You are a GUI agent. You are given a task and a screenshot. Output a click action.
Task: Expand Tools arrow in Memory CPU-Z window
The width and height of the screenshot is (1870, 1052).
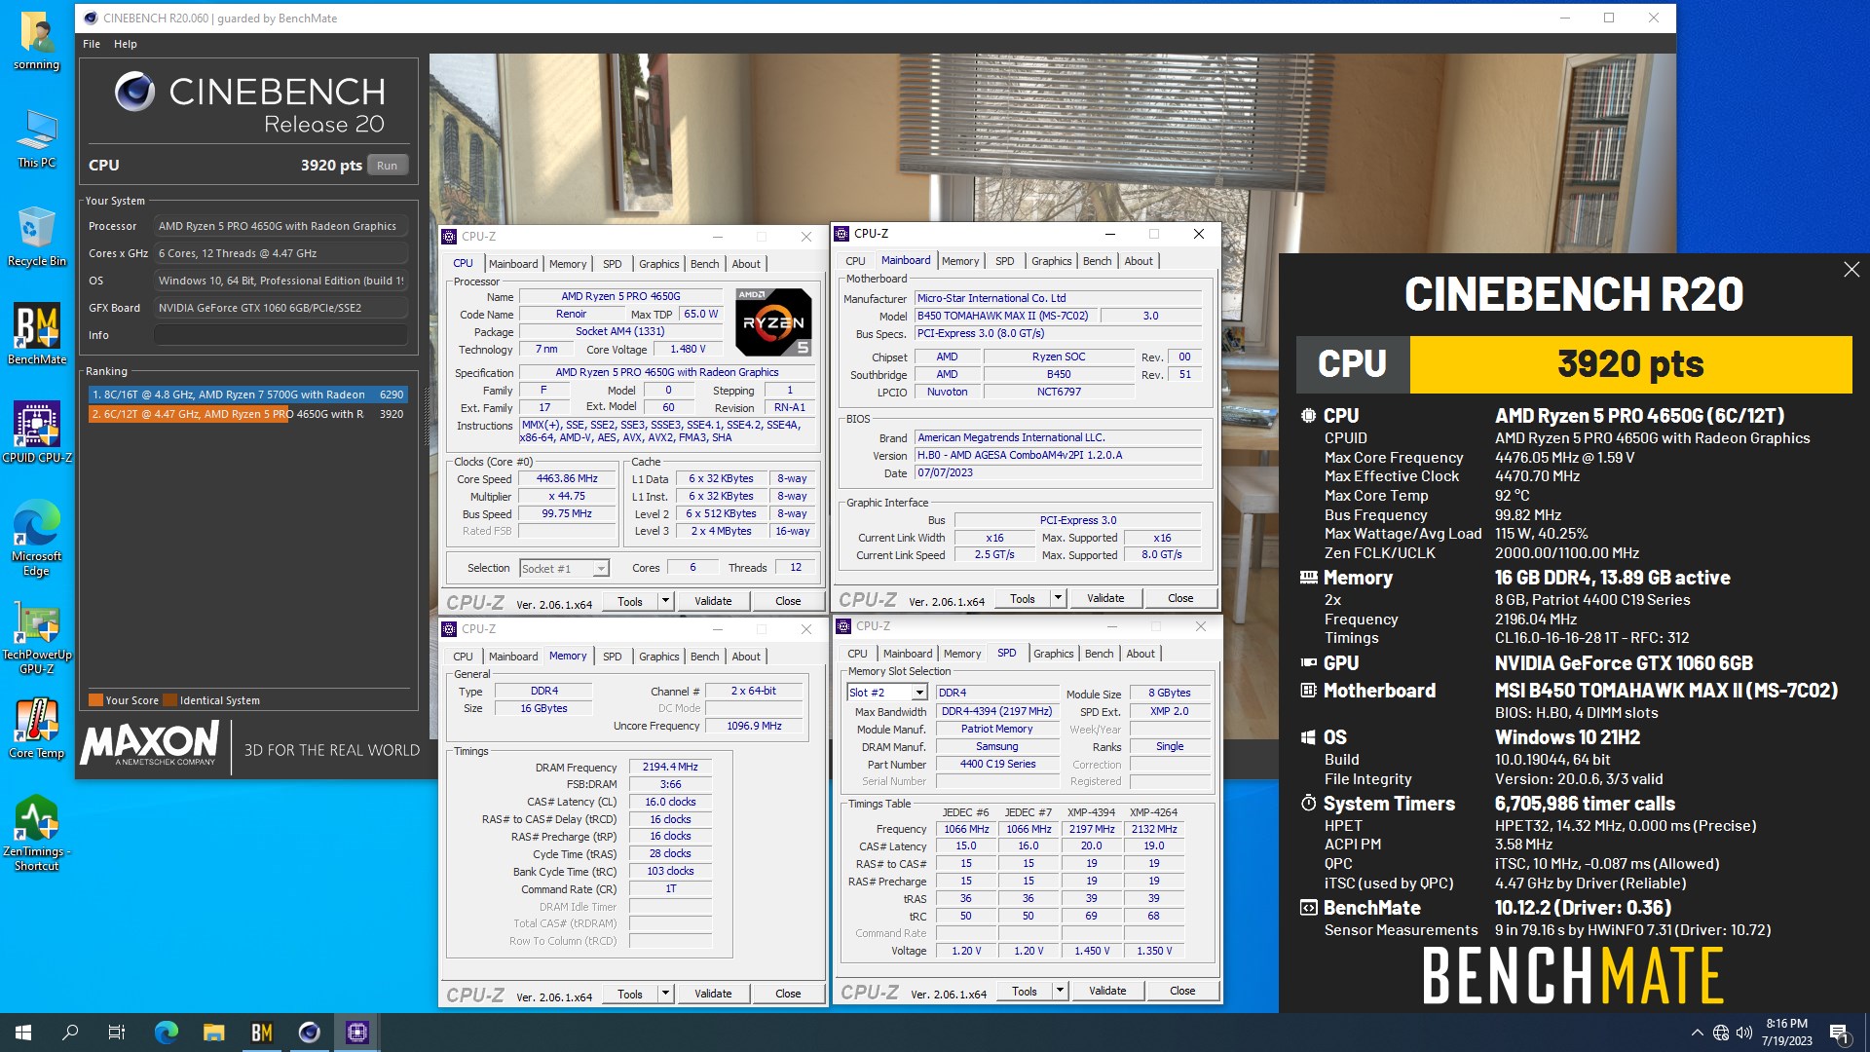(x=666, y=994)
